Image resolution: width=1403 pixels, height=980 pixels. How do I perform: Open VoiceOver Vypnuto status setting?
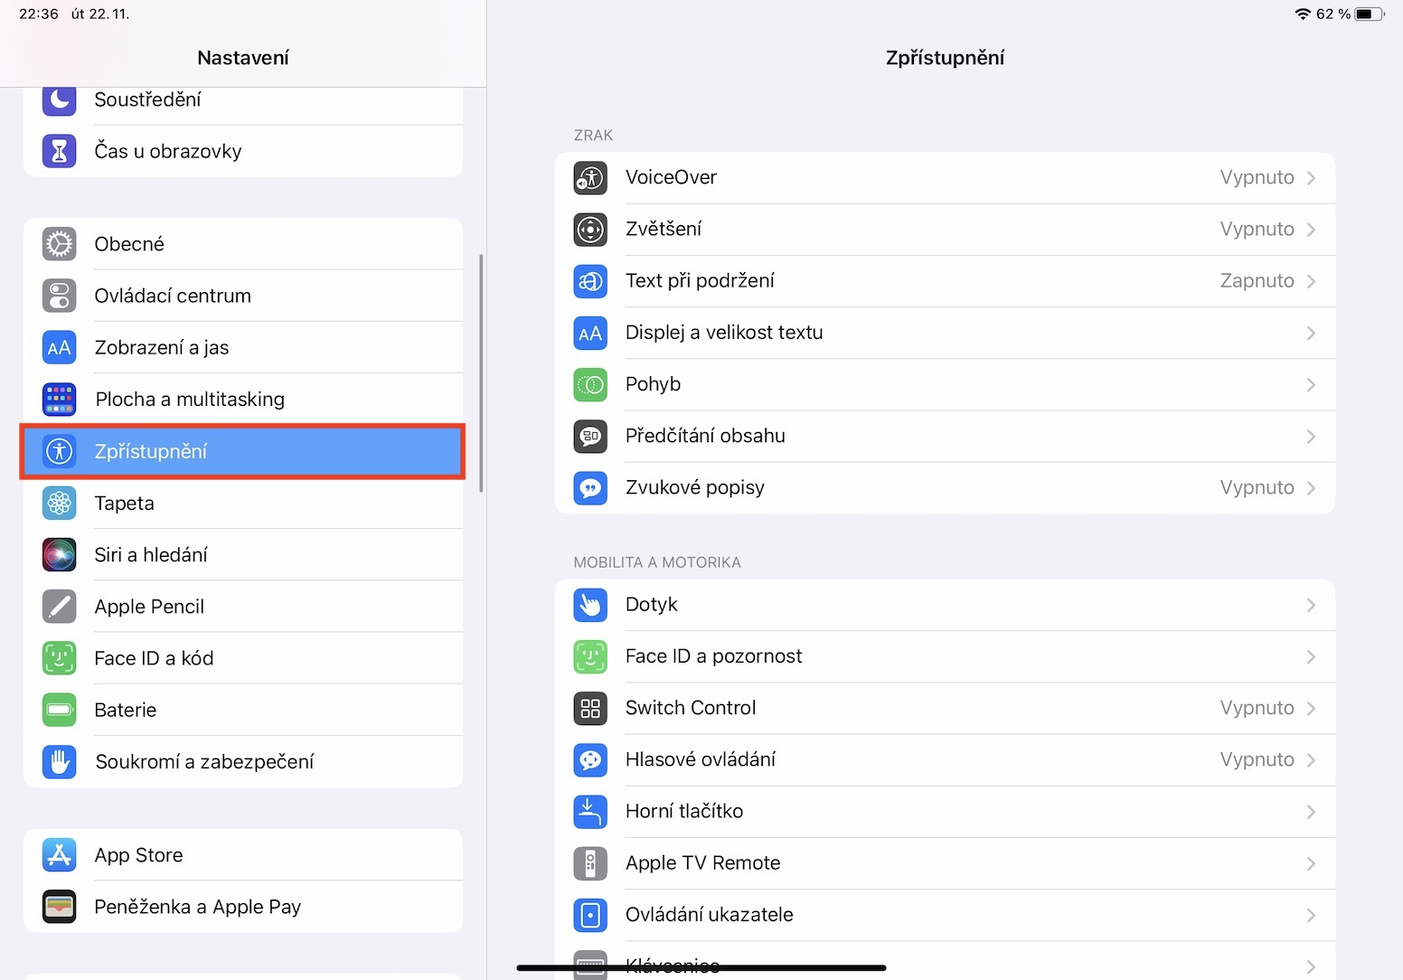(1257, 178)
